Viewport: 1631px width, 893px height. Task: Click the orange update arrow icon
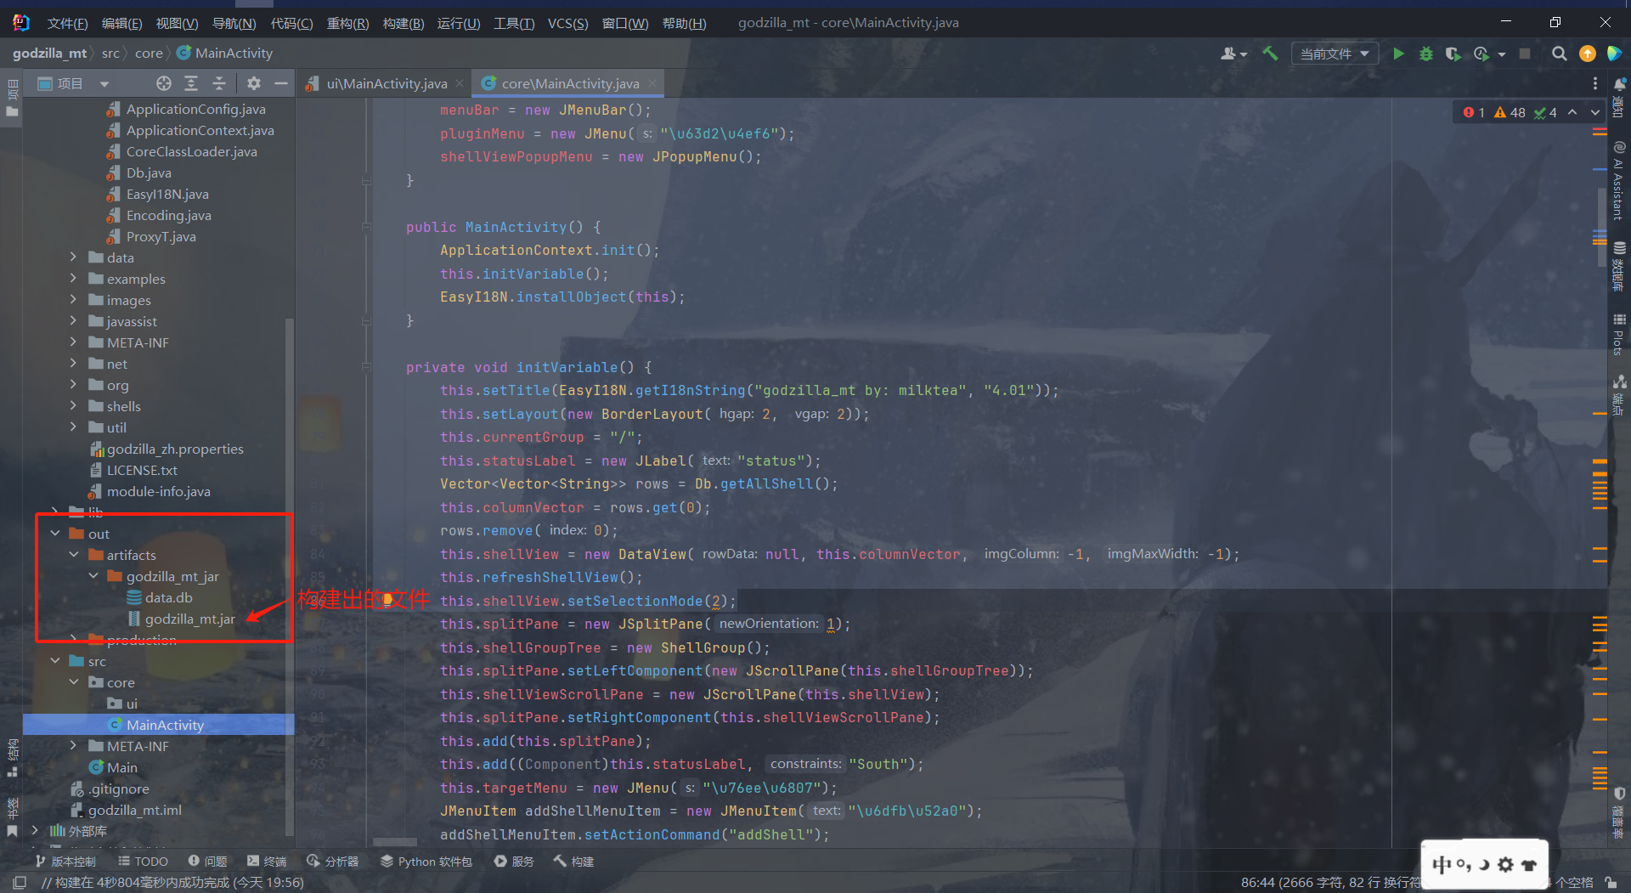pos(1587,54)
